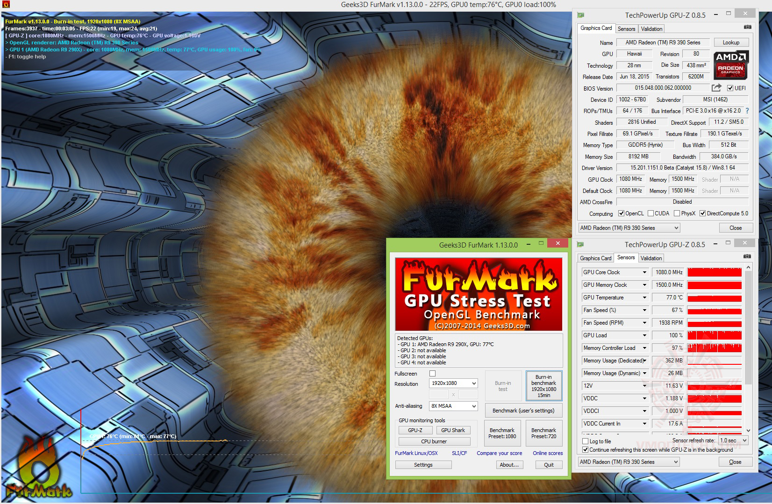Select the Graphics Card tab in the upper GPU-Z window
This screenshot has height=504, width=772.
596,28
